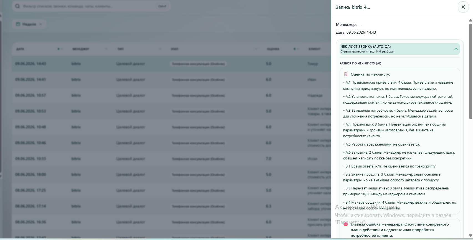This screenshot has width=473, height=240.
Task: Click the scroll-up arrow of the side panel
Action: pyautogui.click(x=471, y=20)
